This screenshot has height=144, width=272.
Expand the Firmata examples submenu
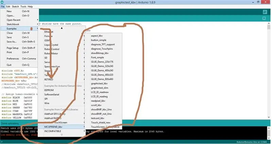tap(62, 36)
